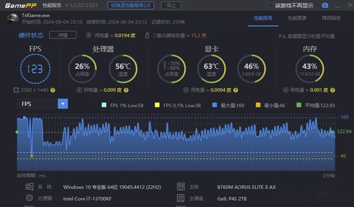This screenshot has height=207, width=354.
Task: Click the help icon beside memory power 0.001
Action: pyautogui.click(x=332, y=90)
